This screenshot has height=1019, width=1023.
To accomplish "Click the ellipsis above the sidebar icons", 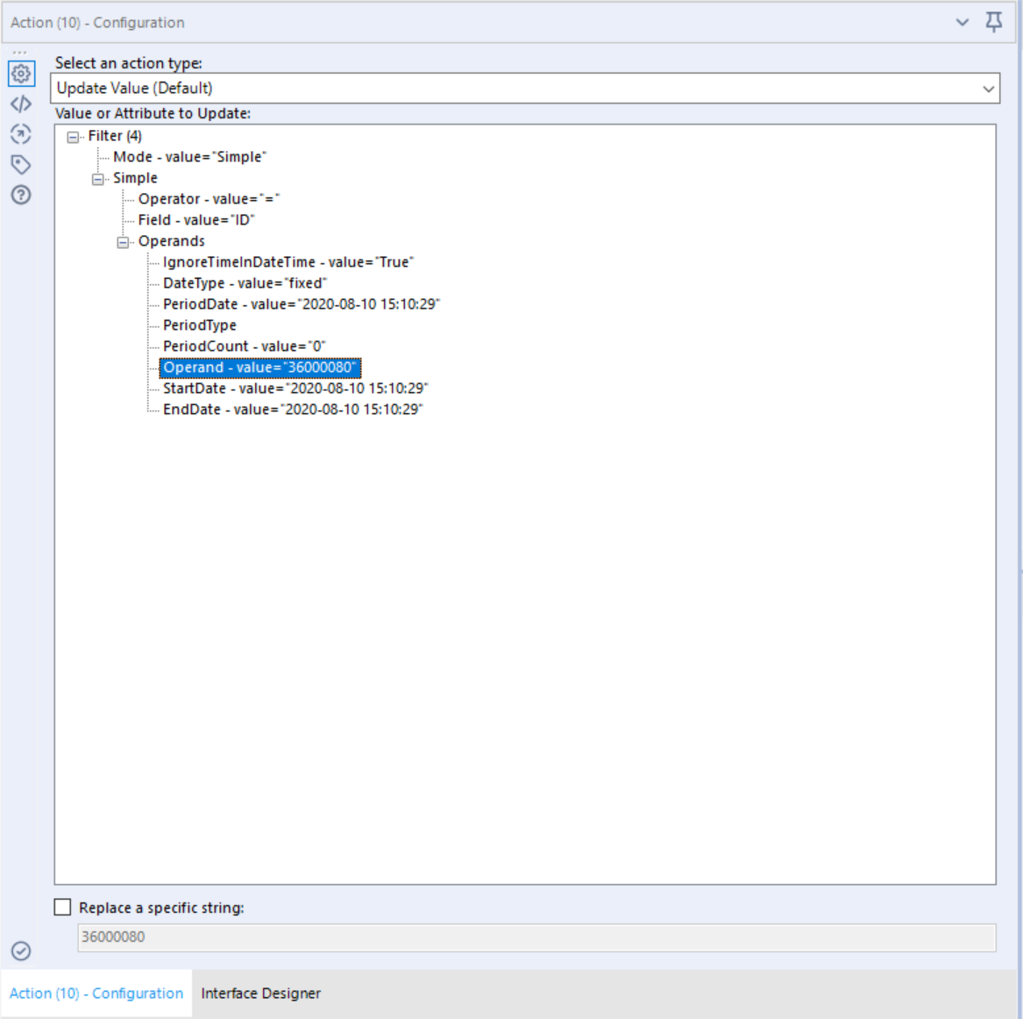I will (x=21, y=51).
